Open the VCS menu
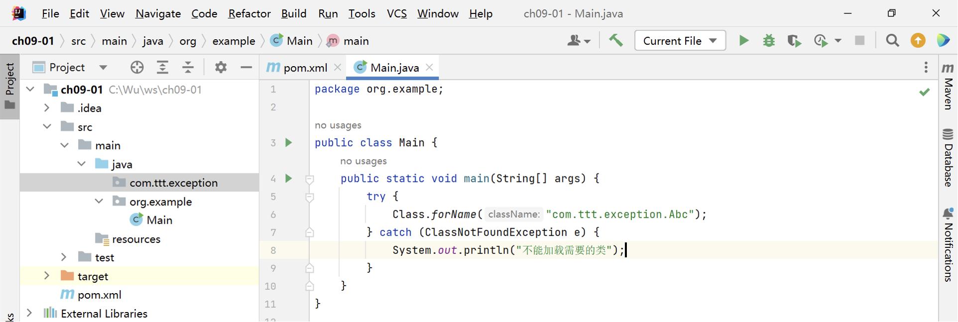 (397, 13)
